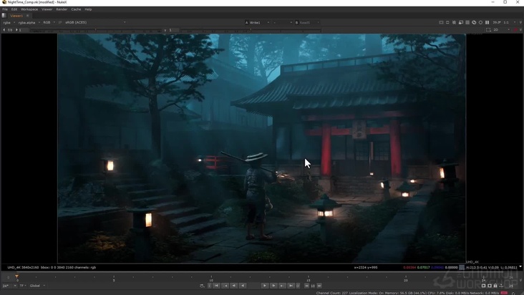
Task: Toggle the proxy mode checker icon
Action: 454,22
